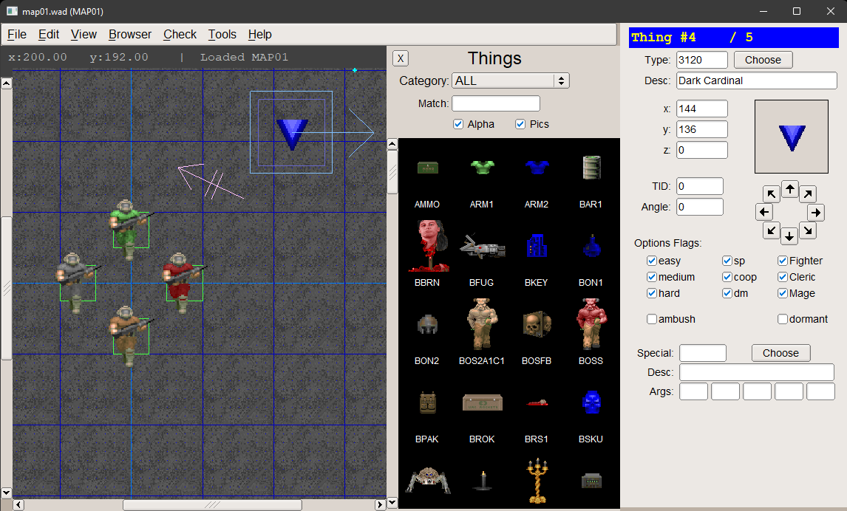
Task: Choose the BROK rocket box sprite
Action: tap(483, 402)
